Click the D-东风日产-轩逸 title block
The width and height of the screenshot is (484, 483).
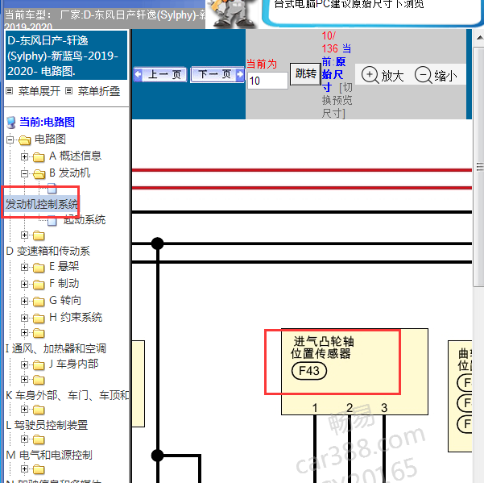pyautogui.click(x=66, y=56)
